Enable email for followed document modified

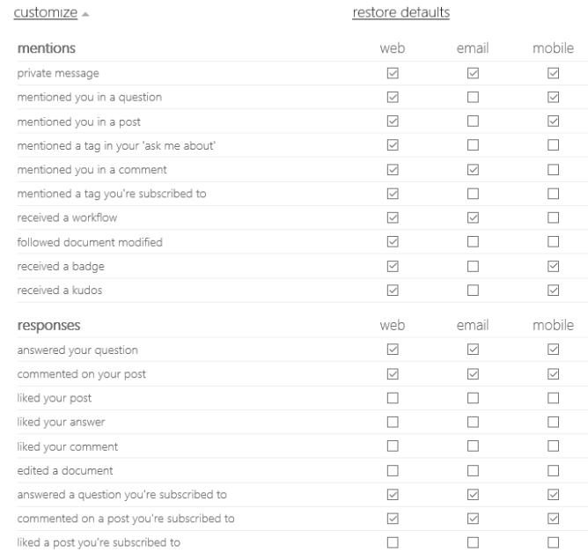[x=474, y=242]
